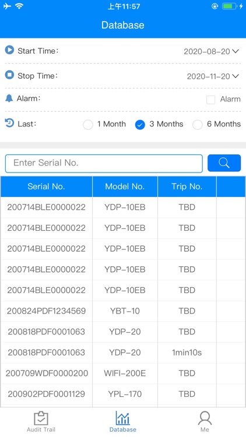Select serial 200902PDF0001129
Image resolution: width=246 pixels, height=437 pixels.
46,394
